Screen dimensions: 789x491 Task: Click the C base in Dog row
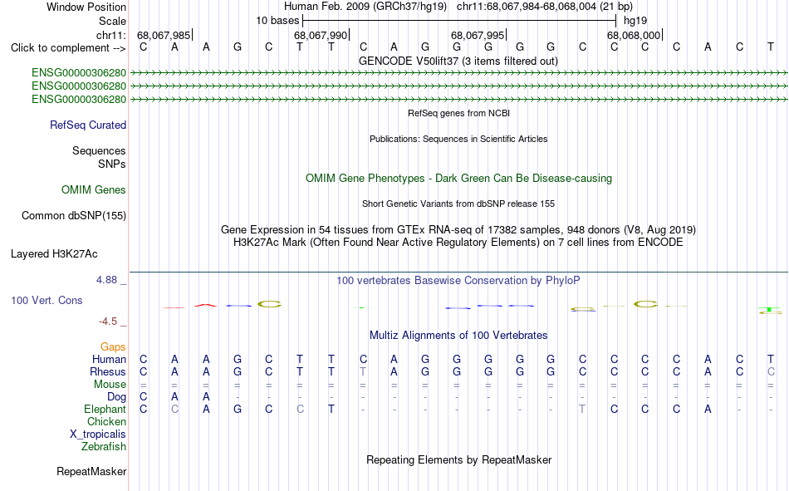(x=144, y=397)
